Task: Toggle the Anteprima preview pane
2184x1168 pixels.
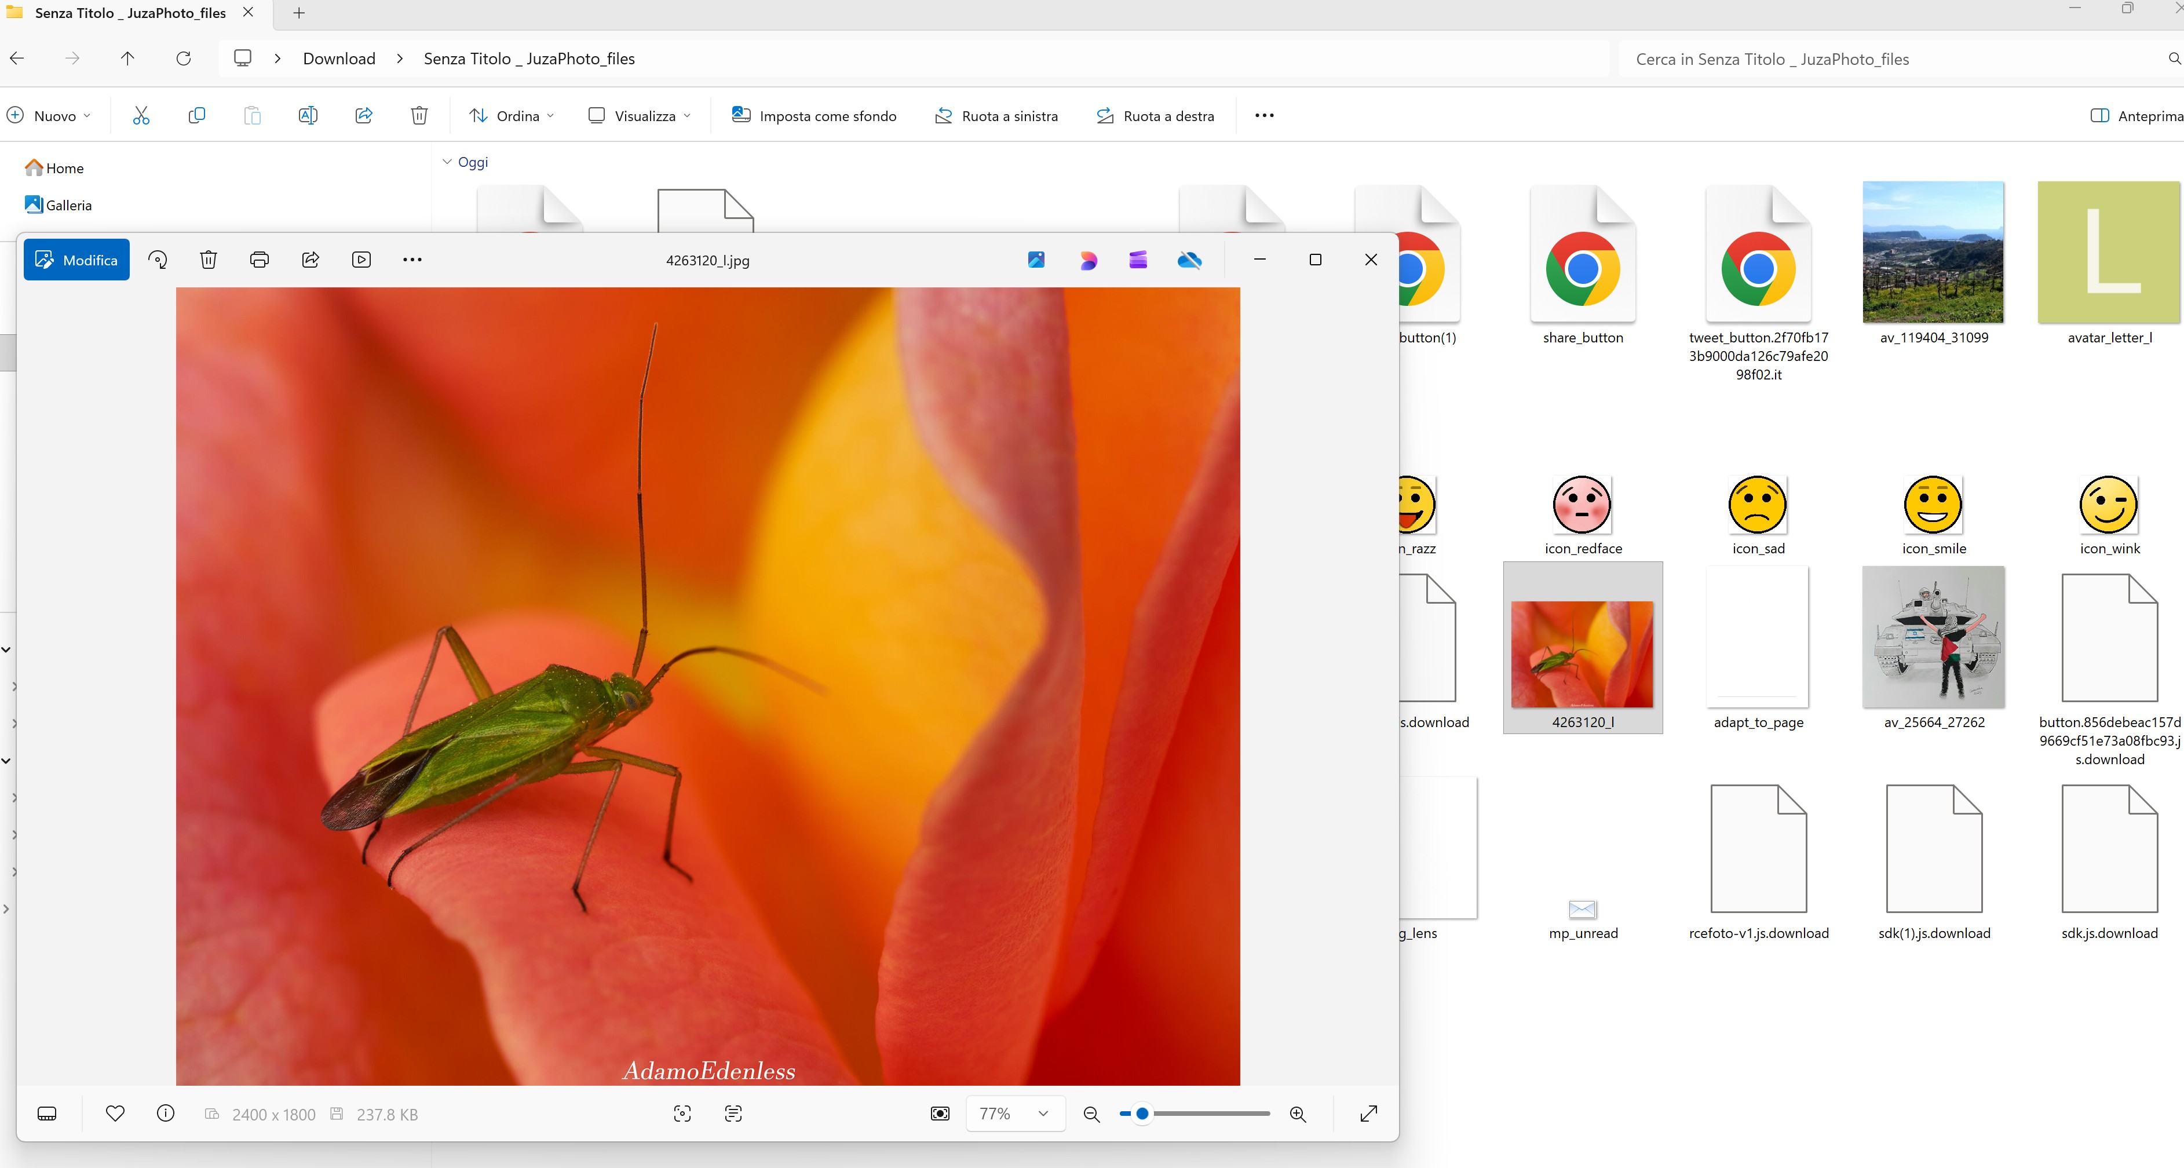Action: 2136,116
